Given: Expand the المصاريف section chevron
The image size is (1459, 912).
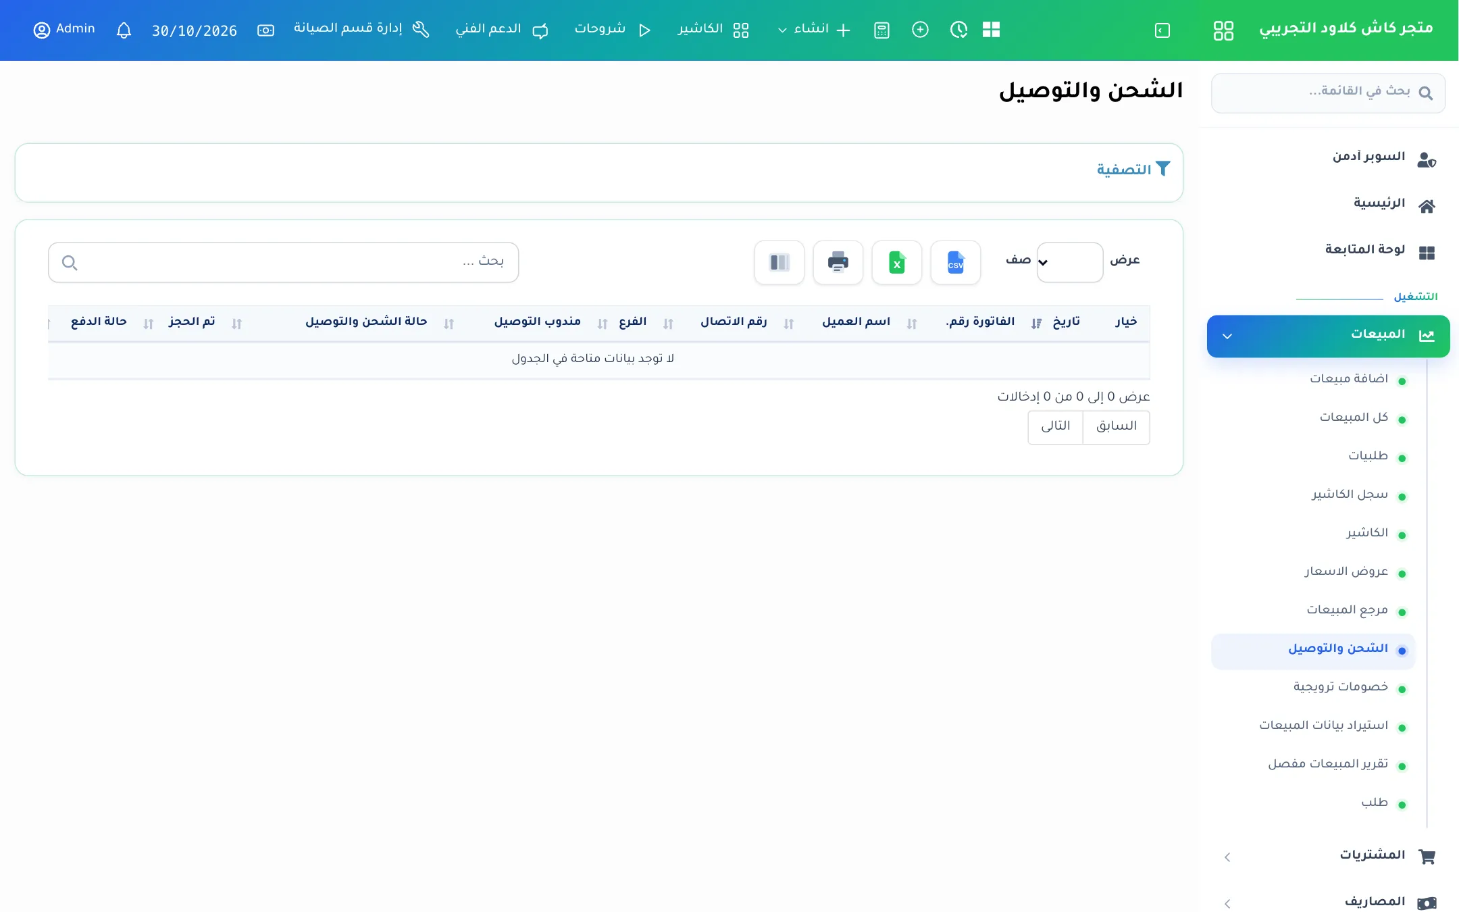Looking at the screenshot, I should point(1227,903).
